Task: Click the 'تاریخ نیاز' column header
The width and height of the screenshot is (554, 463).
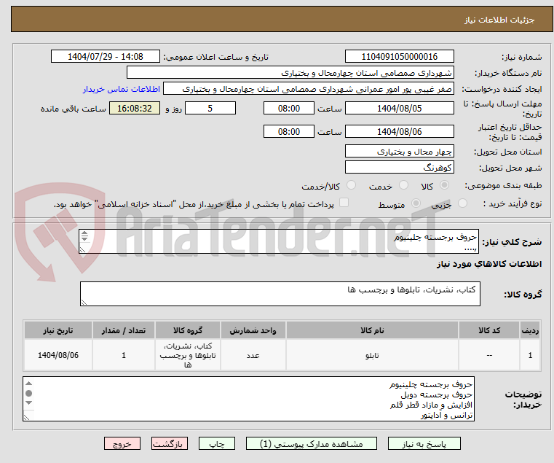Action: (x=58, y=330)
